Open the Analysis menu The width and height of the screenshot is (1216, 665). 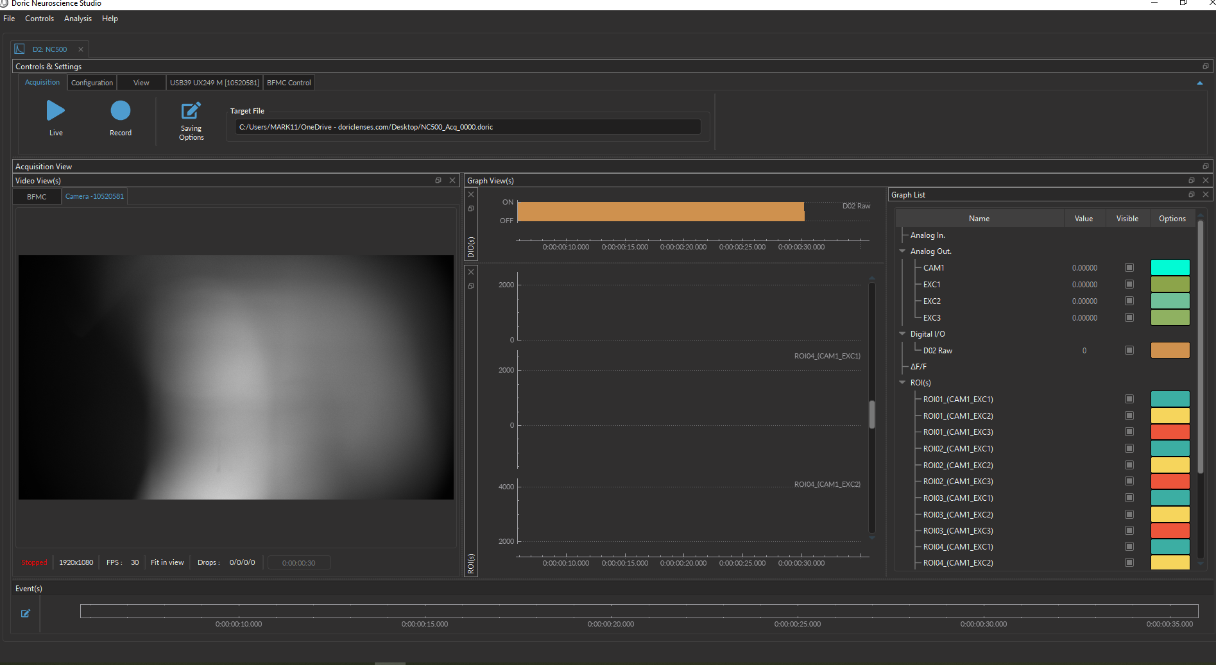point(78,18)
